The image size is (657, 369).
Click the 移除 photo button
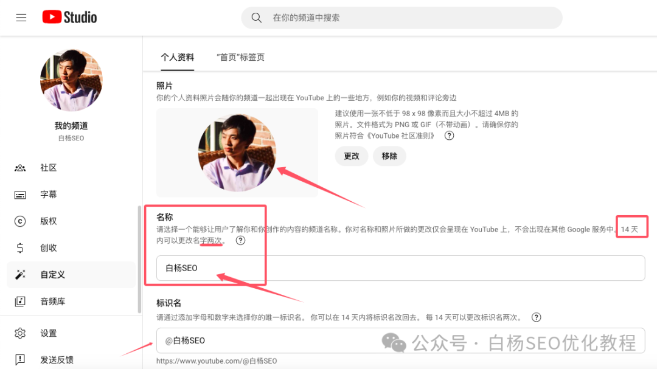(389, 156)
